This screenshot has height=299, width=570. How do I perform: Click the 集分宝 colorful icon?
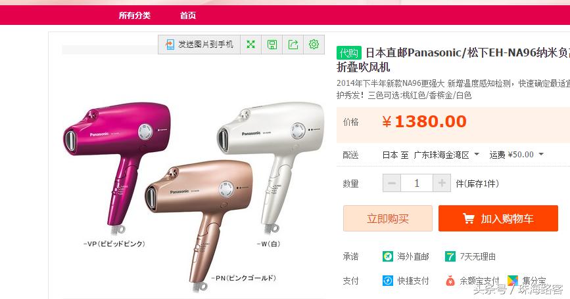[x=513, y=281]
